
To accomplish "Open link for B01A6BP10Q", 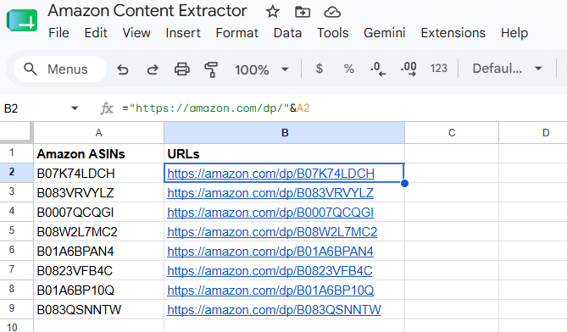I will pyautogui.click(x=270, y=290).
